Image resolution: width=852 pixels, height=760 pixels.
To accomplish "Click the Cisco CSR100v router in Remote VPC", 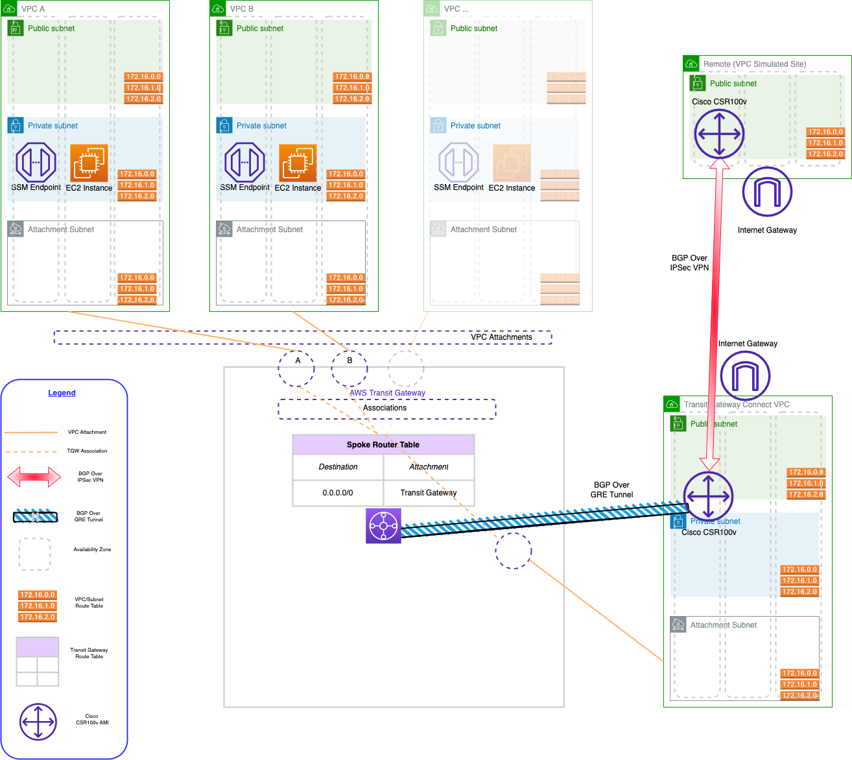I will [719, 134].
